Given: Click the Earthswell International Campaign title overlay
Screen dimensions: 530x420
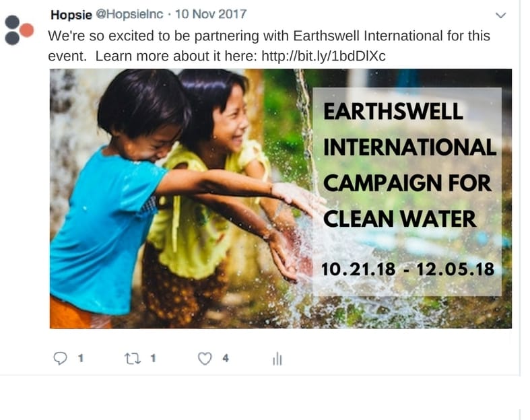Looking at the screenshot, I should [409, 165].
